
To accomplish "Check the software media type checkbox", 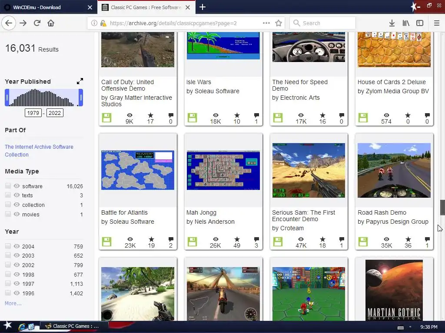I will 8,186.
